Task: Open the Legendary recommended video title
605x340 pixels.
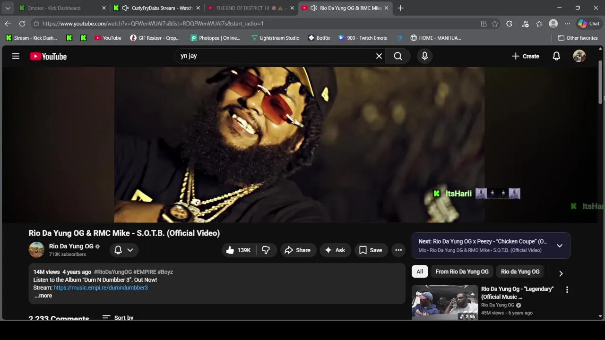Action: [x=517, y=293]
